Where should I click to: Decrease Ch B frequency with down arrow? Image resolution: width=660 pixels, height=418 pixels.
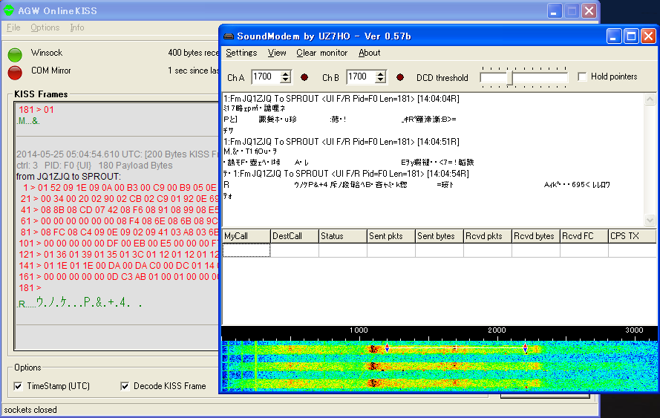click(381, 79)
